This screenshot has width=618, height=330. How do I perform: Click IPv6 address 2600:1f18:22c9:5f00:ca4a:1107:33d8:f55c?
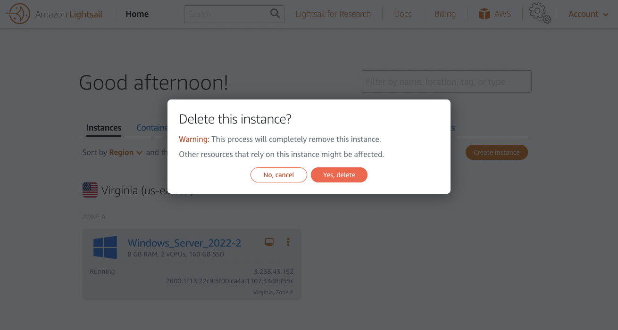[230, 281]
